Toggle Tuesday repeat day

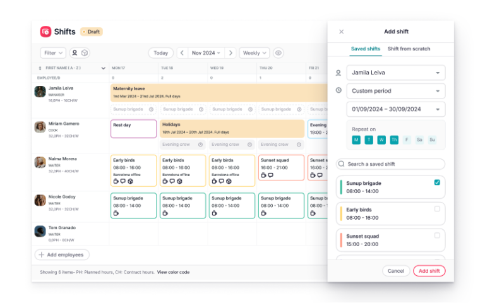point(369,140)
